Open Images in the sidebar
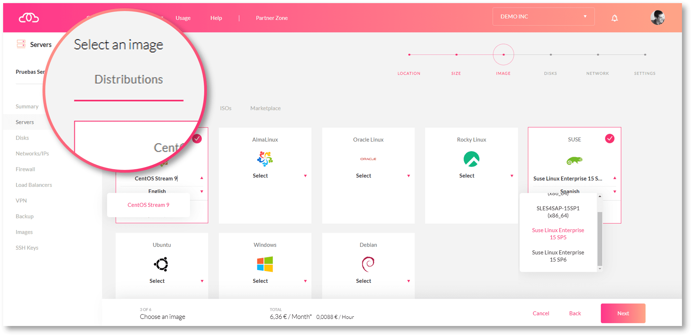The width and height of the screenshot is (692, 336). tap(24, 232)
